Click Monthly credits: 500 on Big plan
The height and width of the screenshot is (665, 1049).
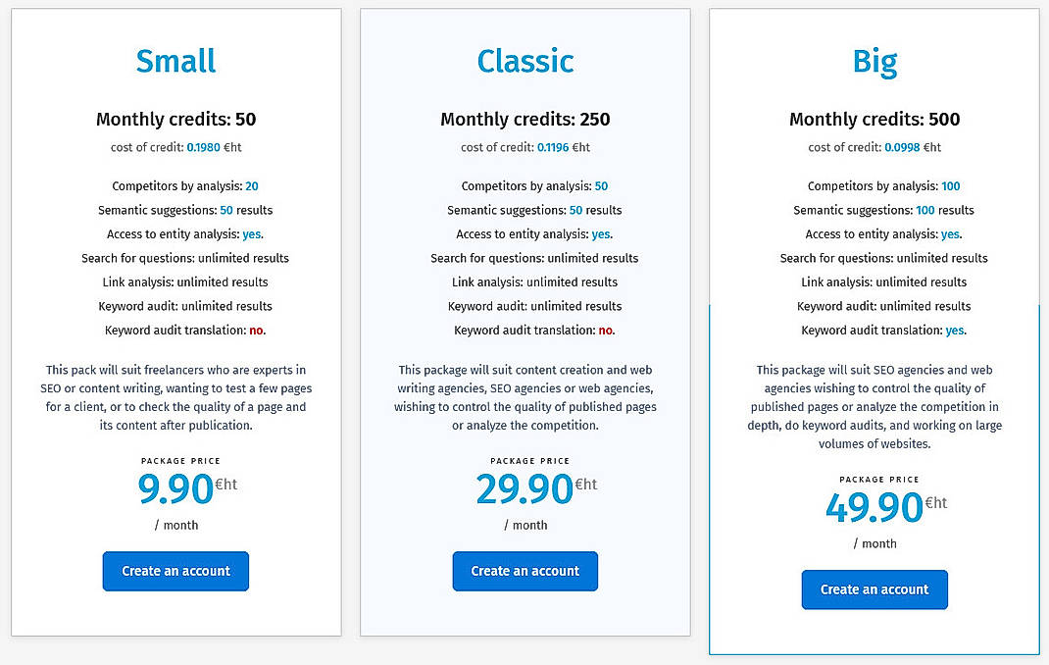[874, 119]
